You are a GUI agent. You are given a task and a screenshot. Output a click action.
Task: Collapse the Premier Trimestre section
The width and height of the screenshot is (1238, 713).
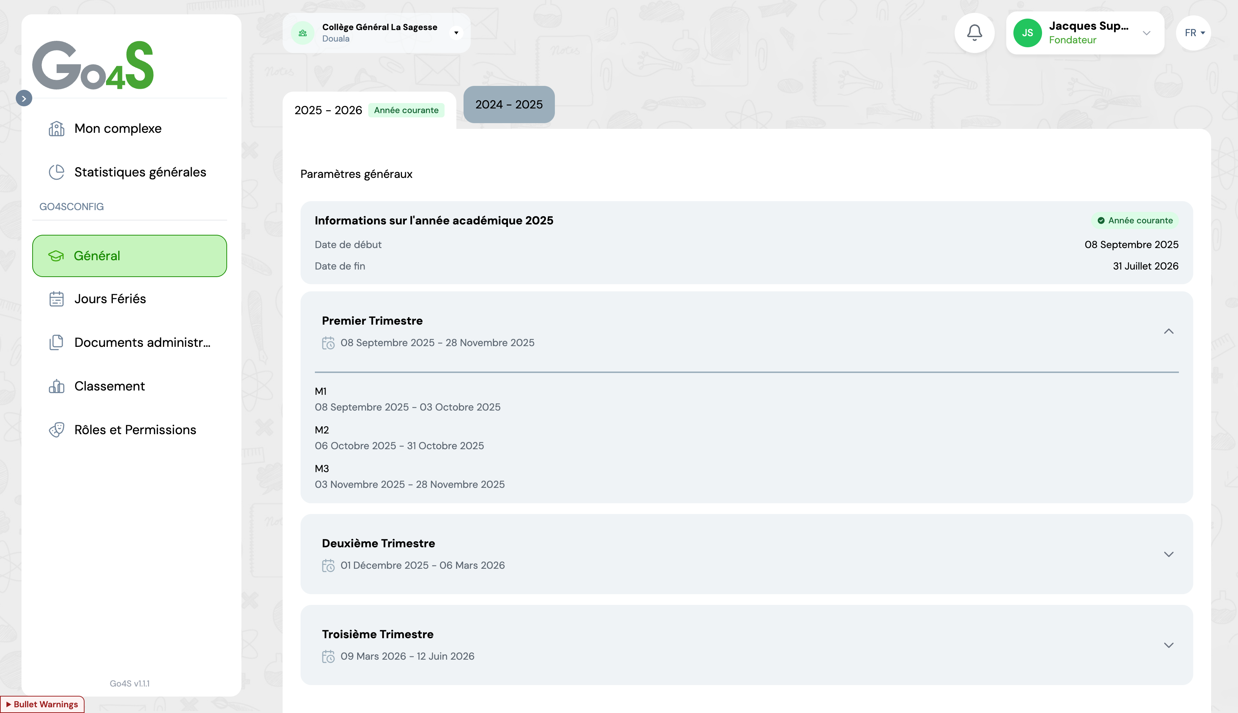(1169, 331)
